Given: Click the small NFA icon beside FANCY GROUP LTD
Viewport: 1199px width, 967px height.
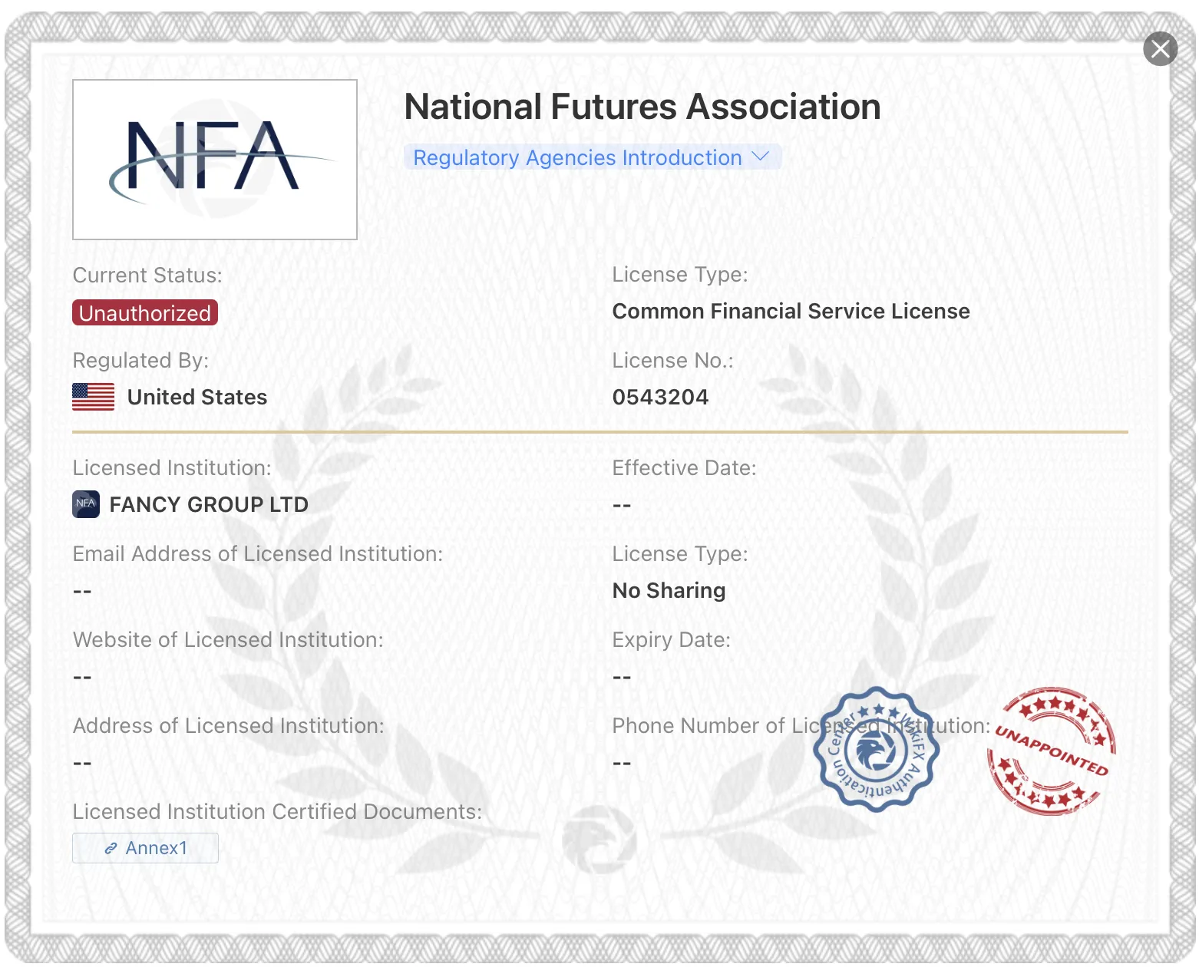Looking at the screenshot, I should [86, 504].
